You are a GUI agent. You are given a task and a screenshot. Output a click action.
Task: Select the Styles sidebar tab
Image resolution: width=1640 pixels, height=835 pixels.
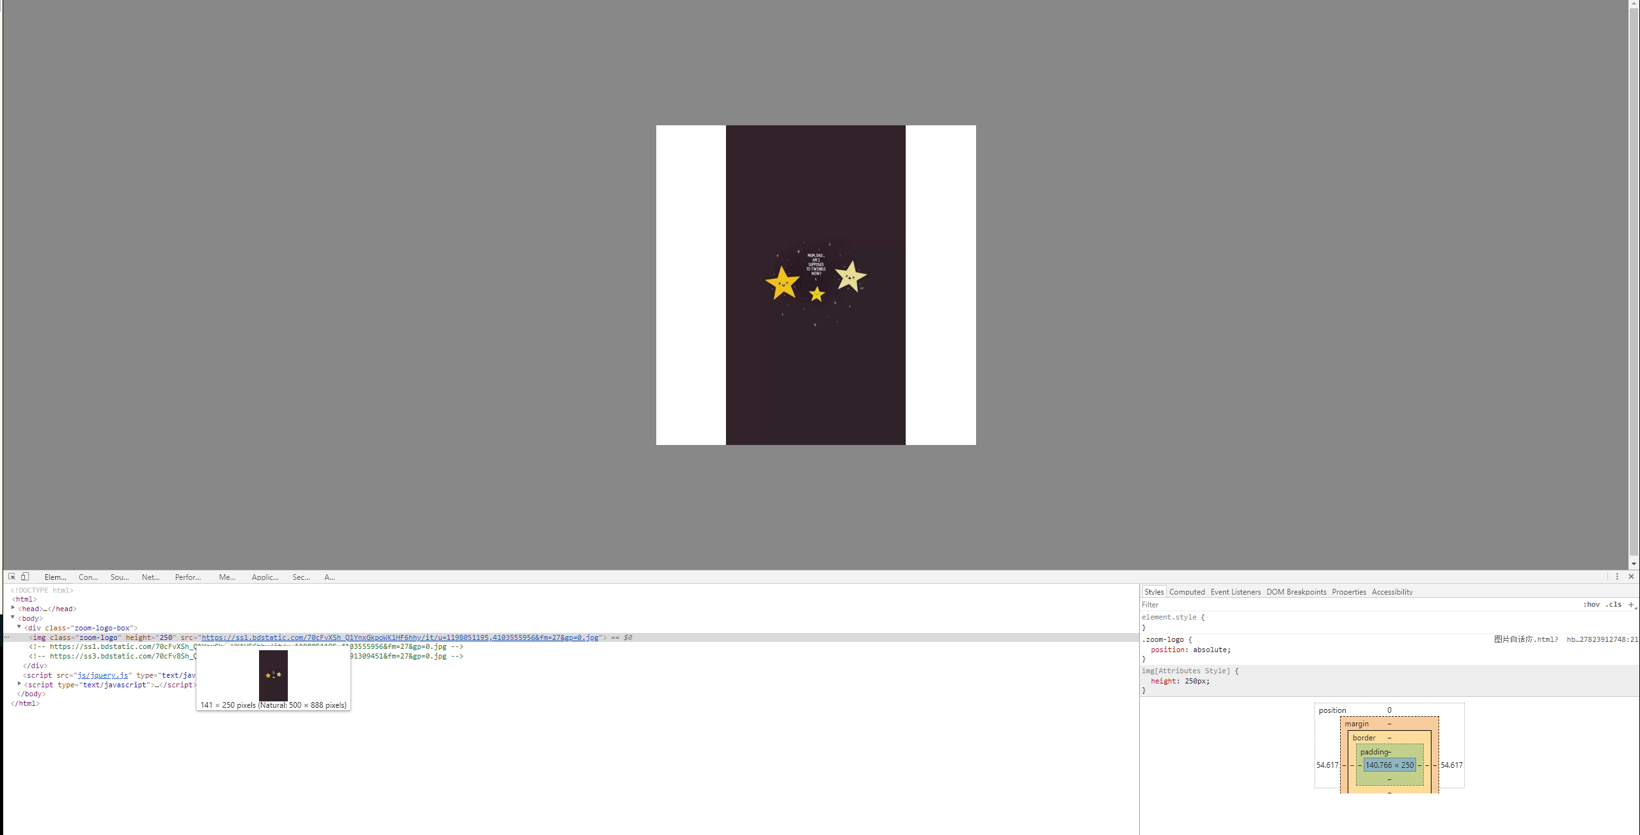1154,592
